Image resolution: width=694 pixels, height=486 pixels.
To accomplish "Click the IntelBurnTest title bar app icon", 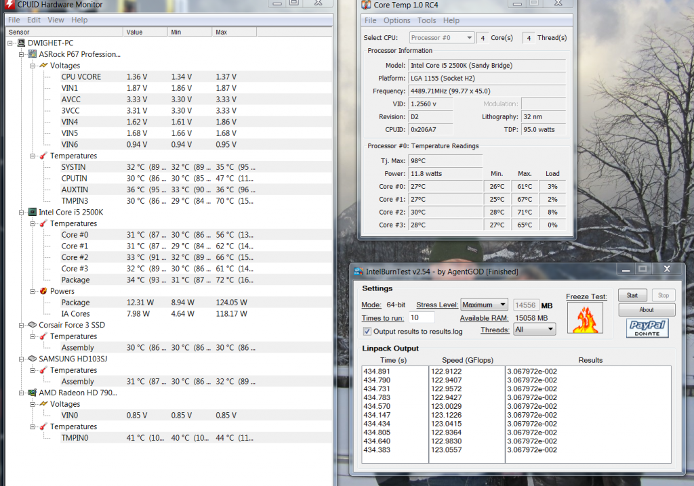I will tap(359, 271).
